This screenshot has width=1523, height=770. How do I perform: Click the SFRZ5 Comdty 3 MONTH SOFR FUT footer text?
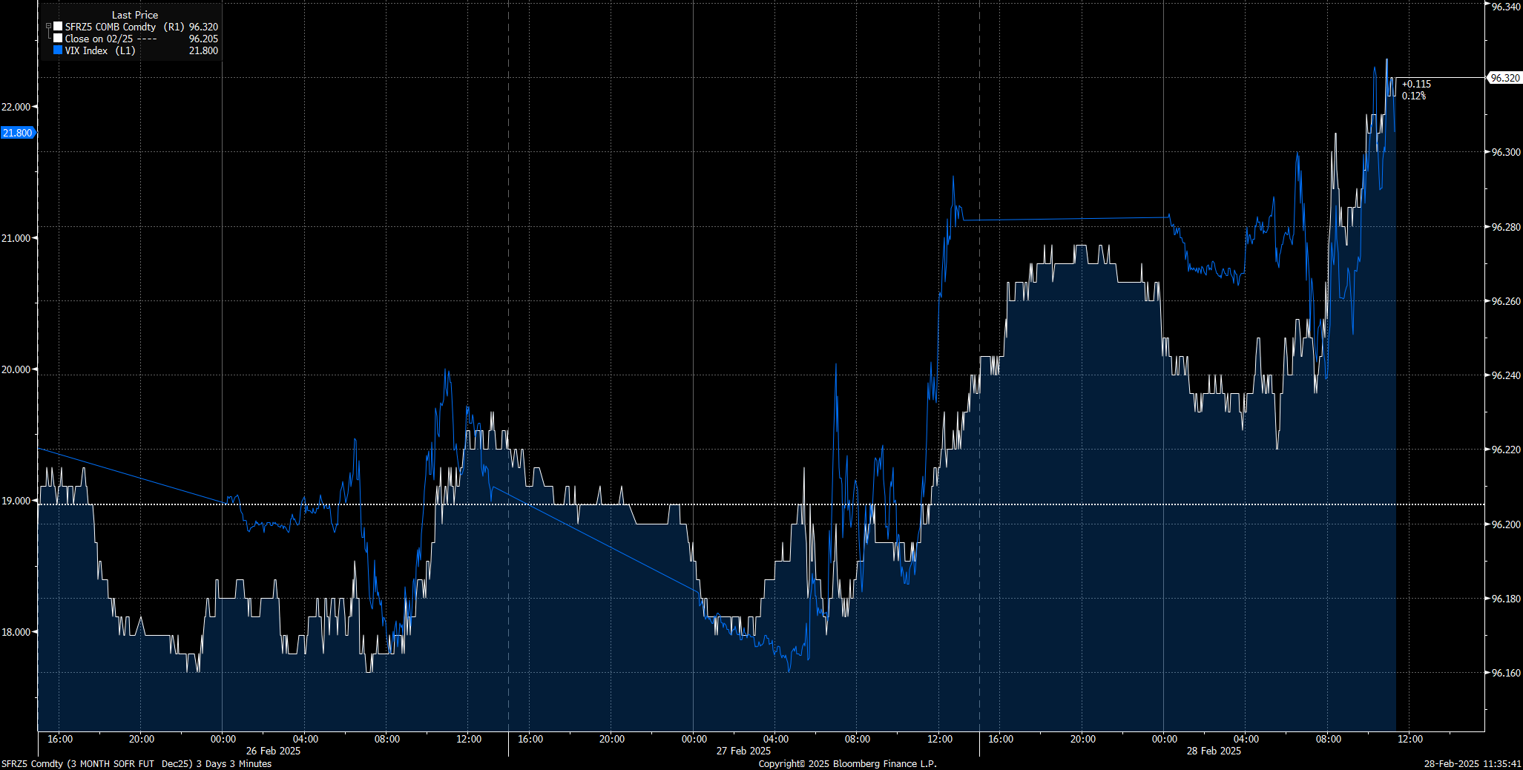136,763
